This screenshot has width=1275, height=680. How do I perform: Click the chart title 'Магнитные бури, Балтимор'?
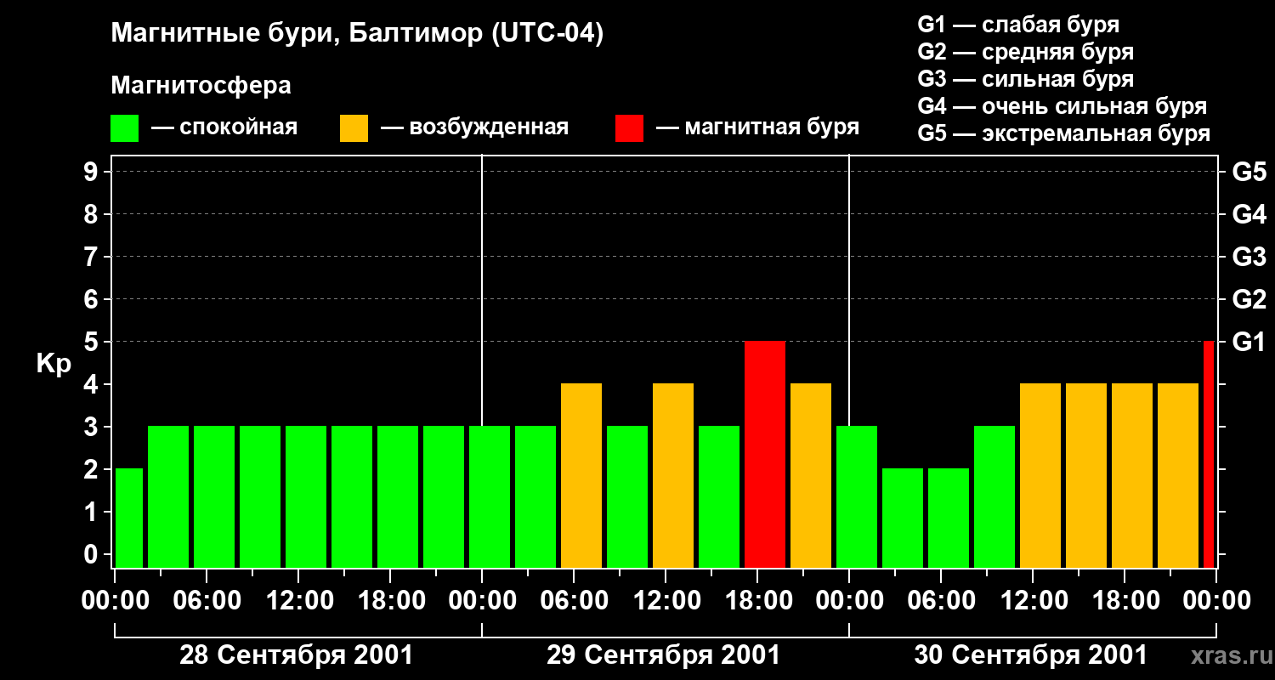coord(357,34)
